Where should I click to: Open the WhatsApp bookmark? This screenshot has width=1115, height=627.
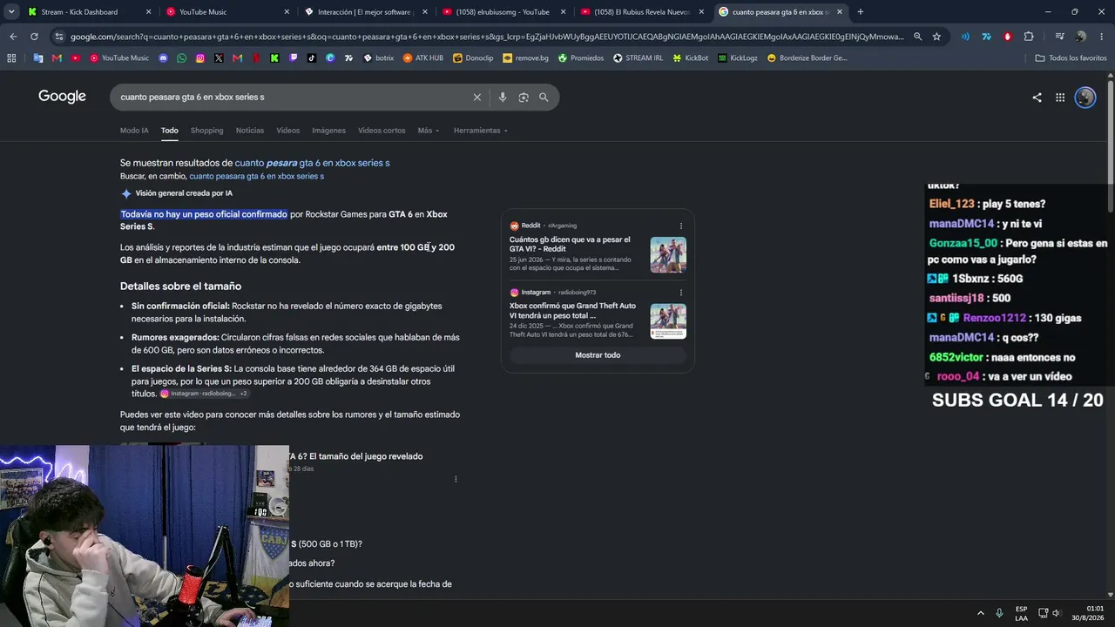click(181, 58)
